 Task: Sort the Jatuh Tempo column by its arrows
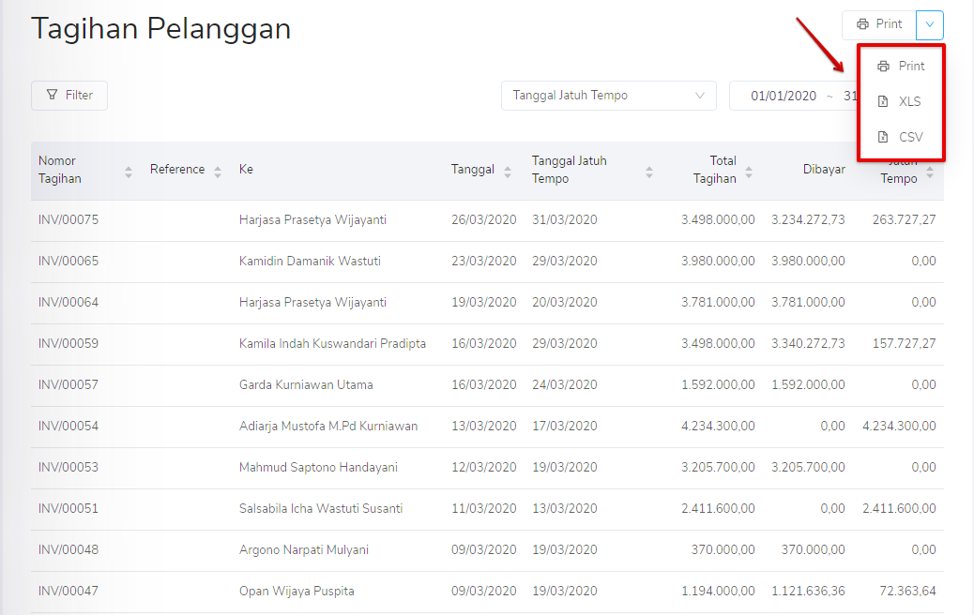pos(928,174)
